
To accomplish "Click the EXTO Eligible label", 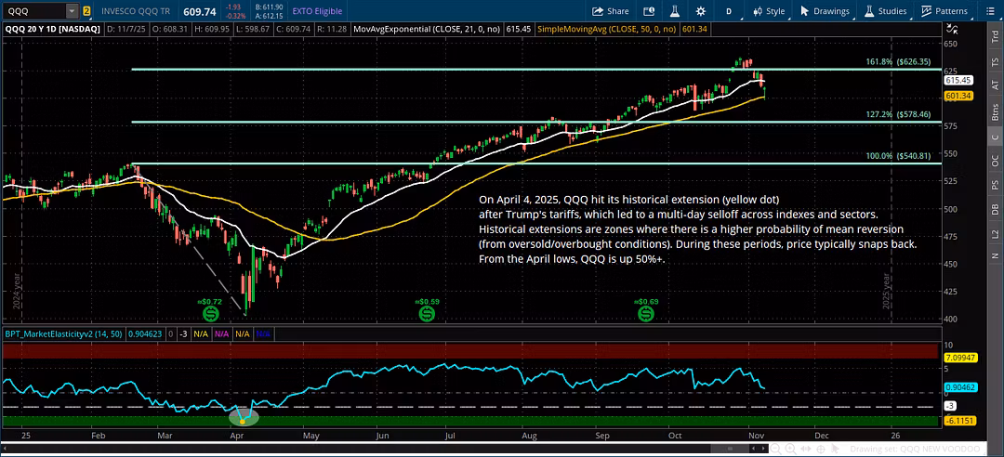I will 318,11.
